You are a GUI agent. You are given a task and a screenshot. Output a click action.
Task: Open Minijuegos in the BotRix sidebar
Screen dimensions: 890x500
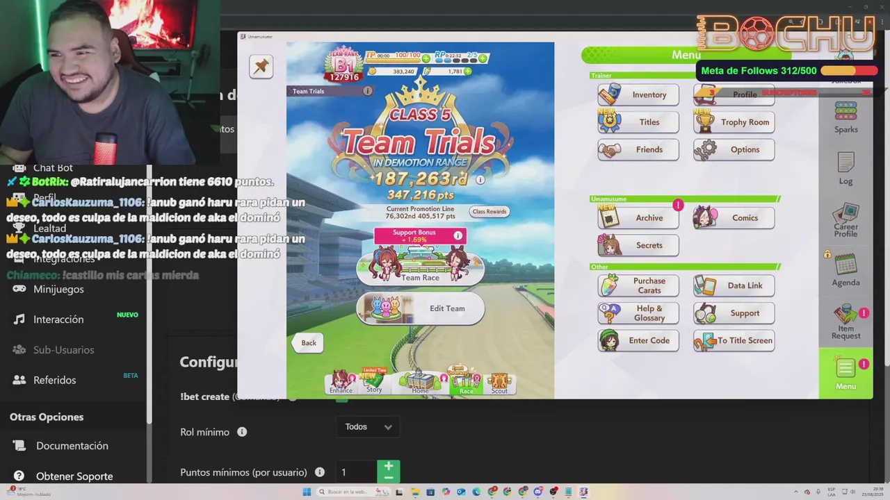pyautogui.click(x=58, y=289)
